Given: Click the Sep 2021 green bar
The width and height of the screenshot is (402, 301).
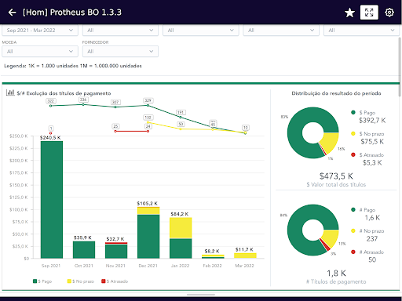Looking at the screenshot, I should pyautogui.click(x=52, y=200).
